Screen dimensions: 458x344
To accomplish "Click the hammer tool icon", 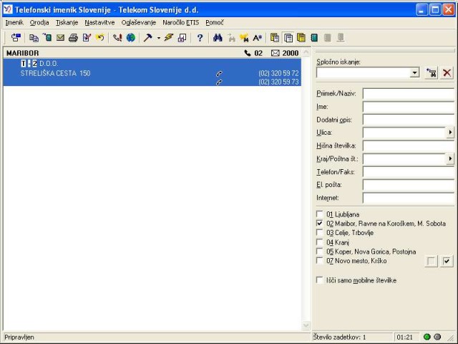I will 148,37.
